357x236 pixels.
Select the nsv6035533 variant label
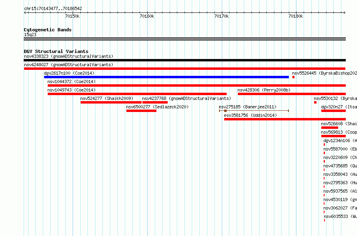(x=340, y=216)
